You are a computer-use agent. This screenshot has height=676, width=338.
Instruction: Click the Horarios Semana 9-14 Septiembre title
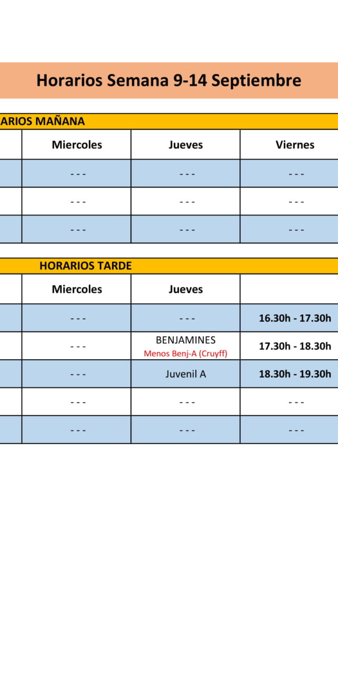[168, 80]
